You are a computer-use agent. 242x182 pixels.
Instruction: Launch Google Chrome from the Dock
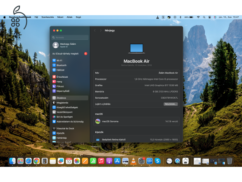click(x=37, y=161)
